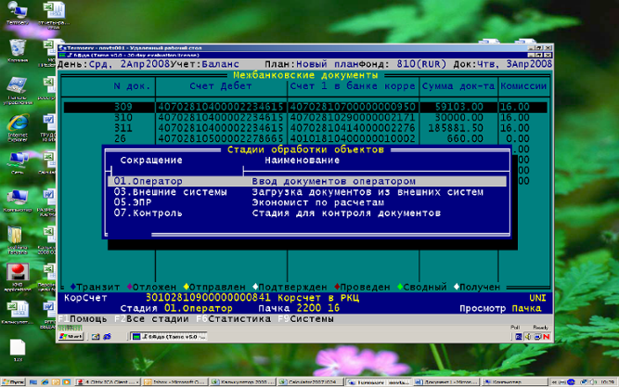Viewport: 619px width, 387px height.
Task: Switch to the Inbox Microsoft Outlook taskbar button
Action: pyautogui.click(x=174, y=382)
